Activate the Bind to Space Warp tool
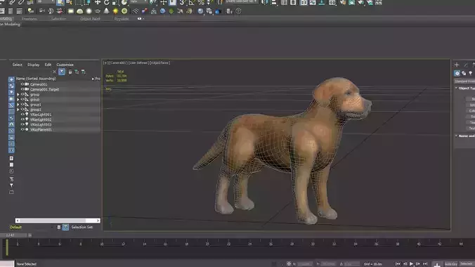Screen dimensions: 475x267 click(30, 2)
